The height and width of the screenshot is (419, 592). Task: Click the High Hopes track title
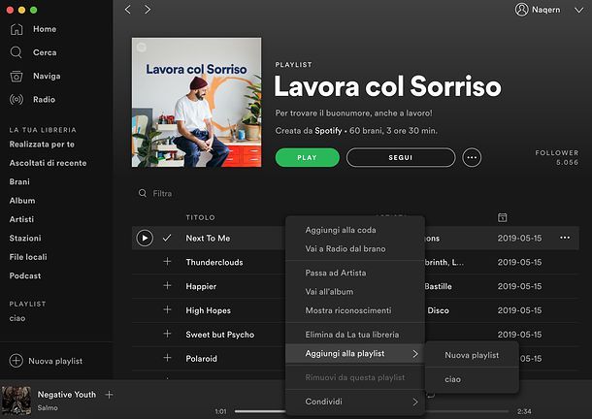[x=208, y=310]
